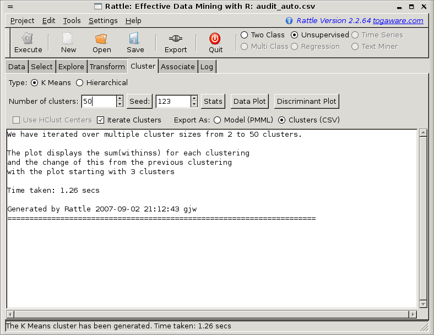Click the Execute gear icon
434x335 pixels.
(x=28, y=38)
